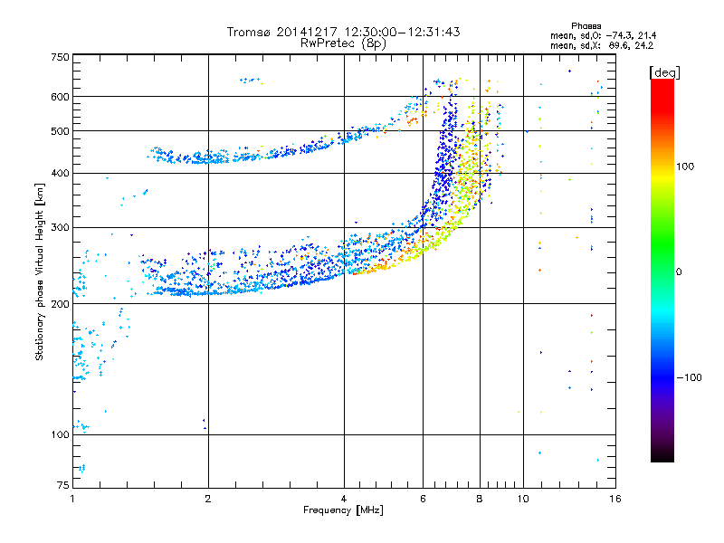Click the x-axis tick label '6'
The height and width of the screenshot is (543, 724).
pos(423,499)
